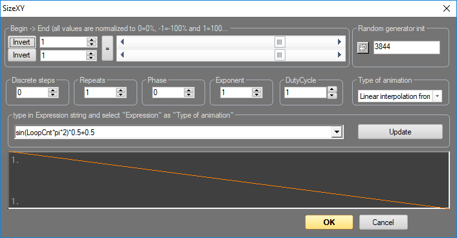
Task: Open the Type of animation dropdown
Action: point(437,96)
